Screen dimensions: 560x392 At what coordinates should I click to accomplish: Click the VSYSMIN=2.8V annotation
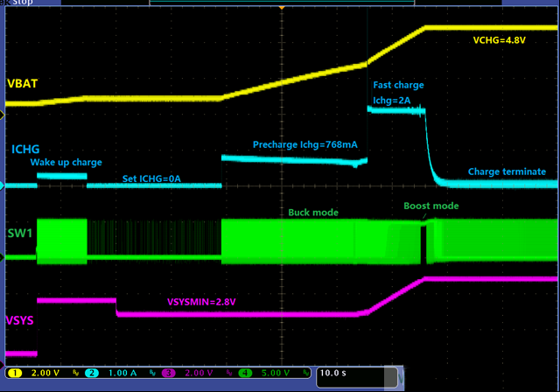(x=201, y=302)
